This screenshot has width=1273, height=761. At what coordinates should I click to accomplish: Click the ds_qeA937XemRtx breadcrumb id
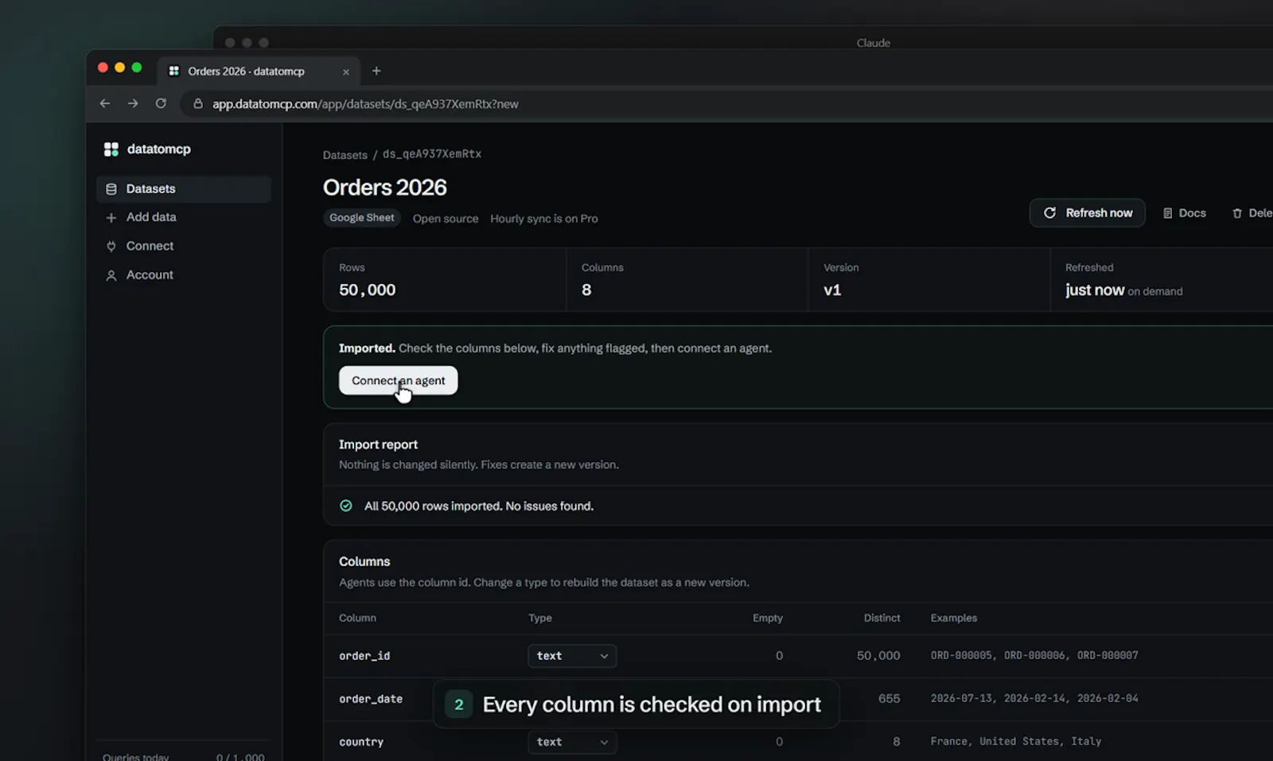point(432,154)
